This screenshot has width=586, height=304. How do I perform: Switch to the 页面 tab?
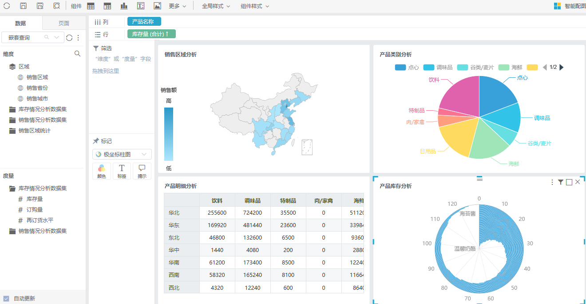(64, 23)
